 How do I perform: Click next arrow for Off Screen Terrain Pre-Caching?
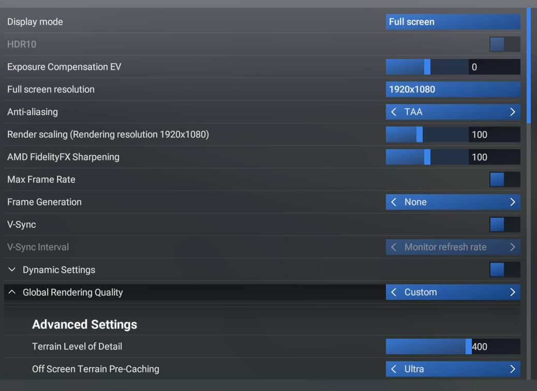click(512, 369)
